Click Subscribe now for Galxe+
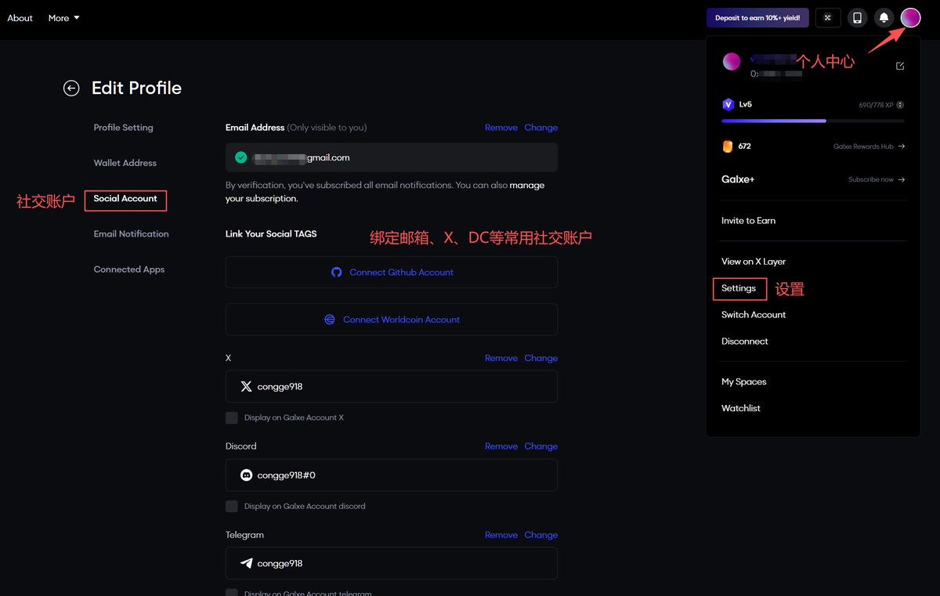The image size is (940, 596). [877, 179]
